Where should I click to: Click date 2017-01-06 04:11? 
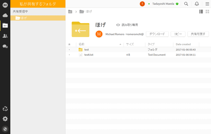(186, 55)
